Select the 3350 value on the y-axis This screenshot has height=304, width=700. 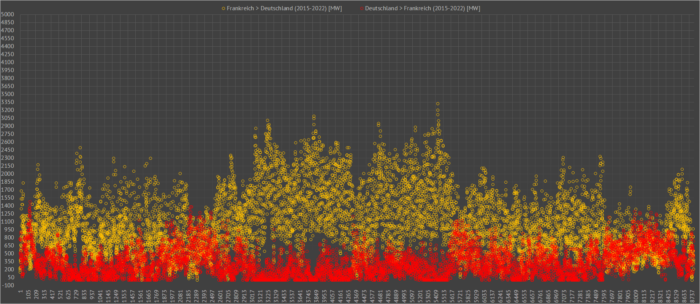pyautogui.click(x=8, y=102)
